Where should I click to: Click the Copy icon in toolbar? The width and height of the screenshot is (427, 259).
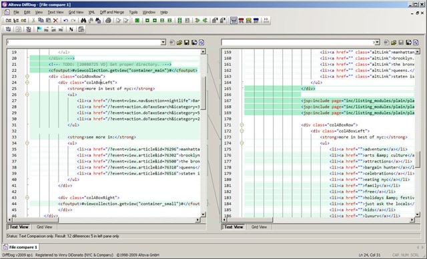[41, 21]
